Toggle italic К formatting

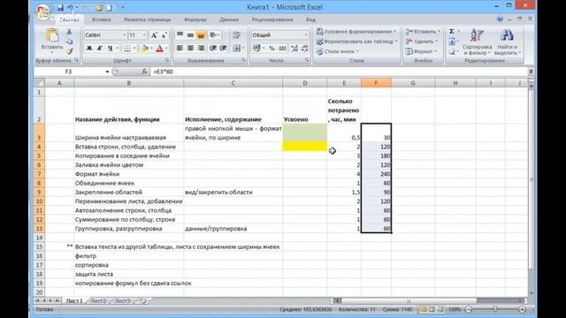pyautogui.click(x=100, y=48)
